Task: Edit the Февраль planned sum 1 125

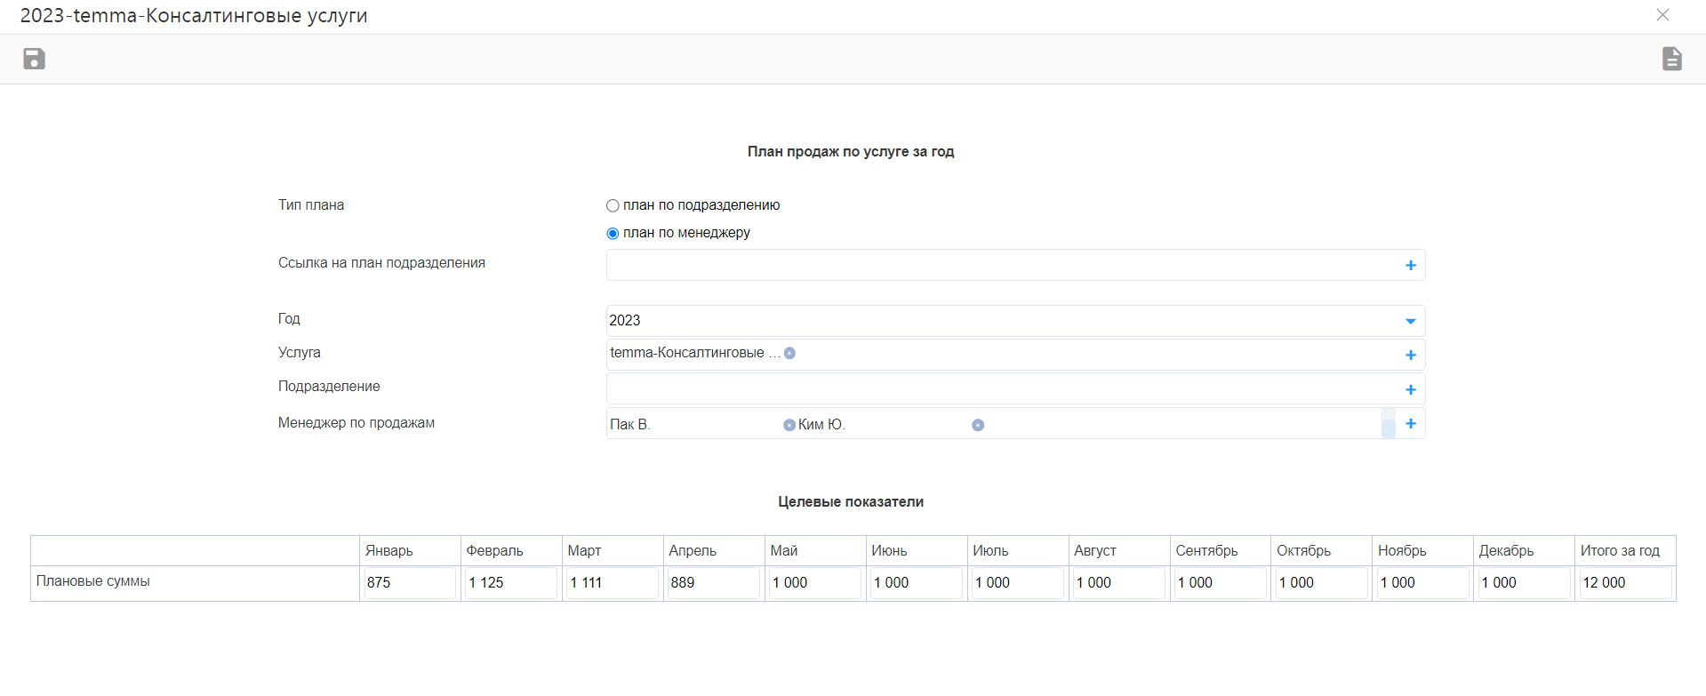Action: click(511, 583)
